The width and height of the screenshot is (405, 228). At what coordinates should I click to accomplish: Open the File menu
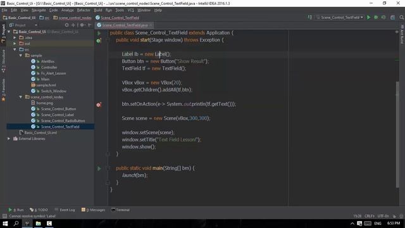coord(4,10)
